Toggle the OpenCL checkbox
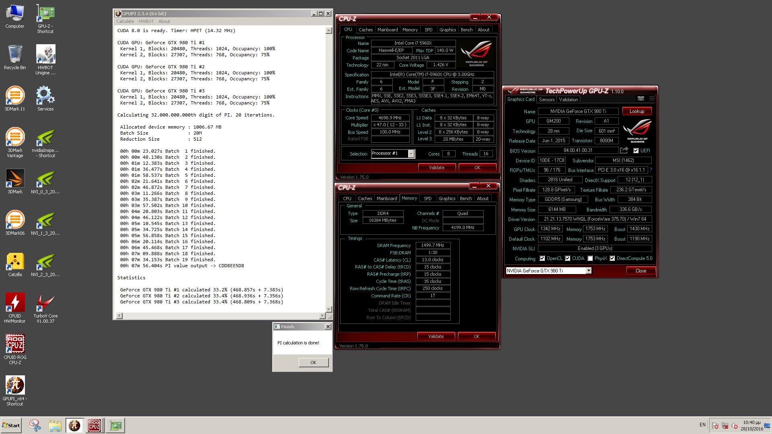 point(542,258)
